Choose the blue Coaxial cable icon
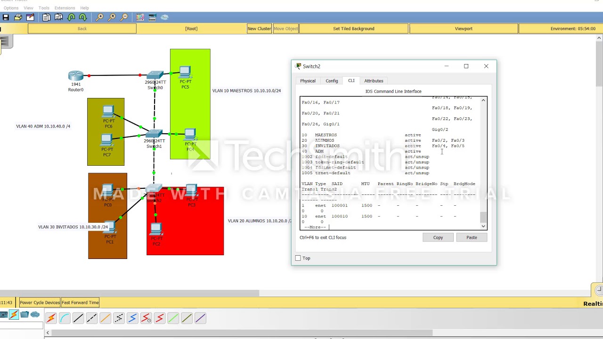This screenshot has width=603, height=339. [x=132, y=318]
